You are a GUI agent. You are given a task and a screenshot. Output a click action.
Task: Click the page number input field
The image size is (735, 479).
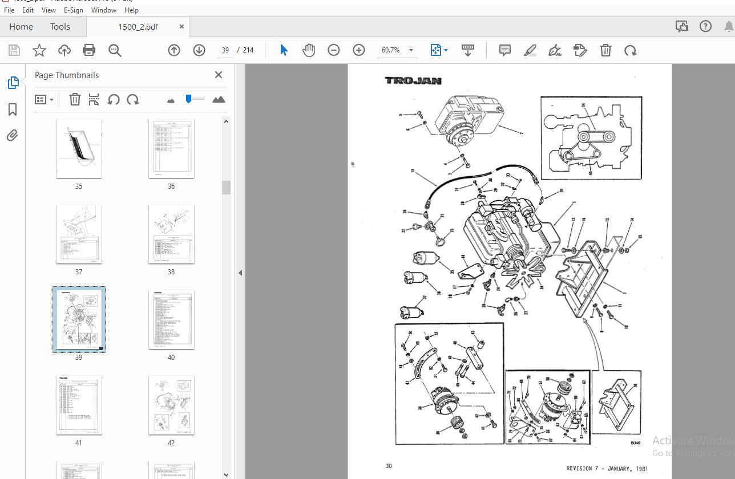coord(225,50)
